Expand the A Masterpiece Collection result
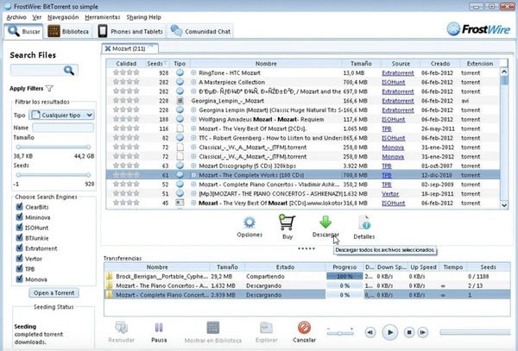 tap(193, 82)
